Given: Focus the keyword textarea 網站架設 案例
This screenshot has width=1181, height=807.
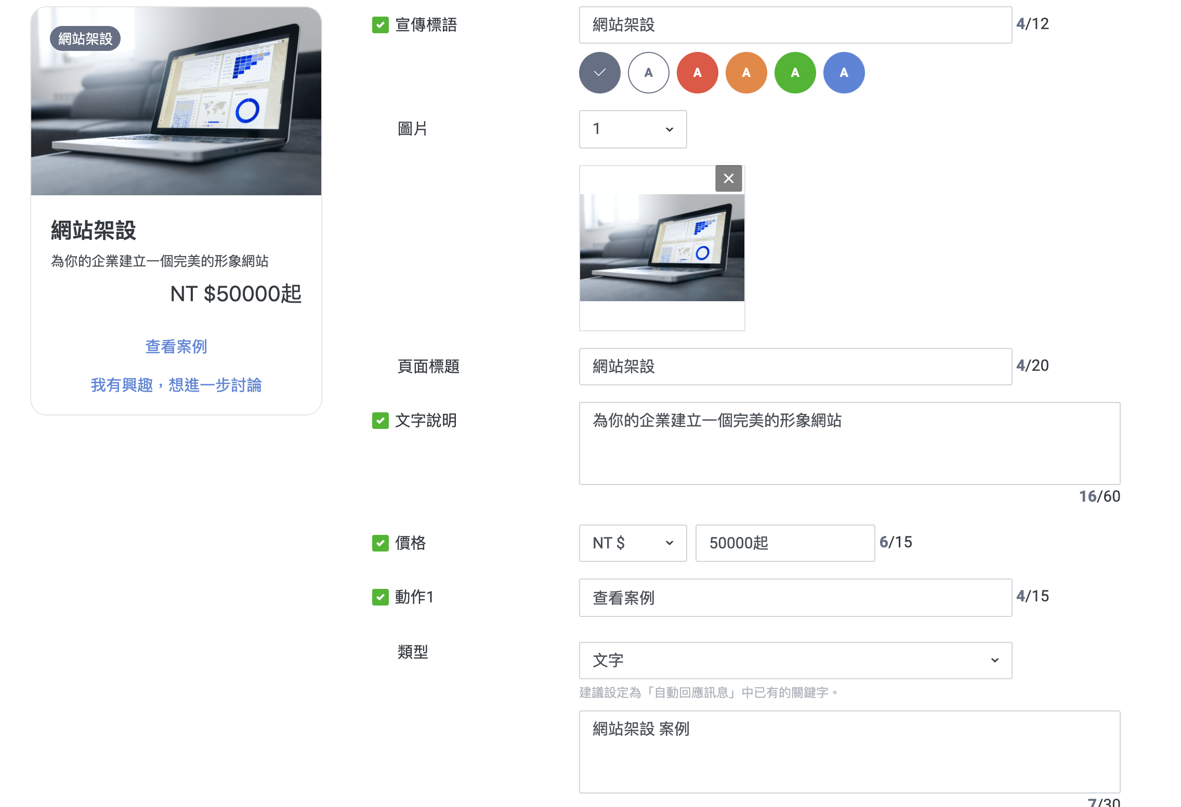Looking at the screenshot, I should 850,752.
